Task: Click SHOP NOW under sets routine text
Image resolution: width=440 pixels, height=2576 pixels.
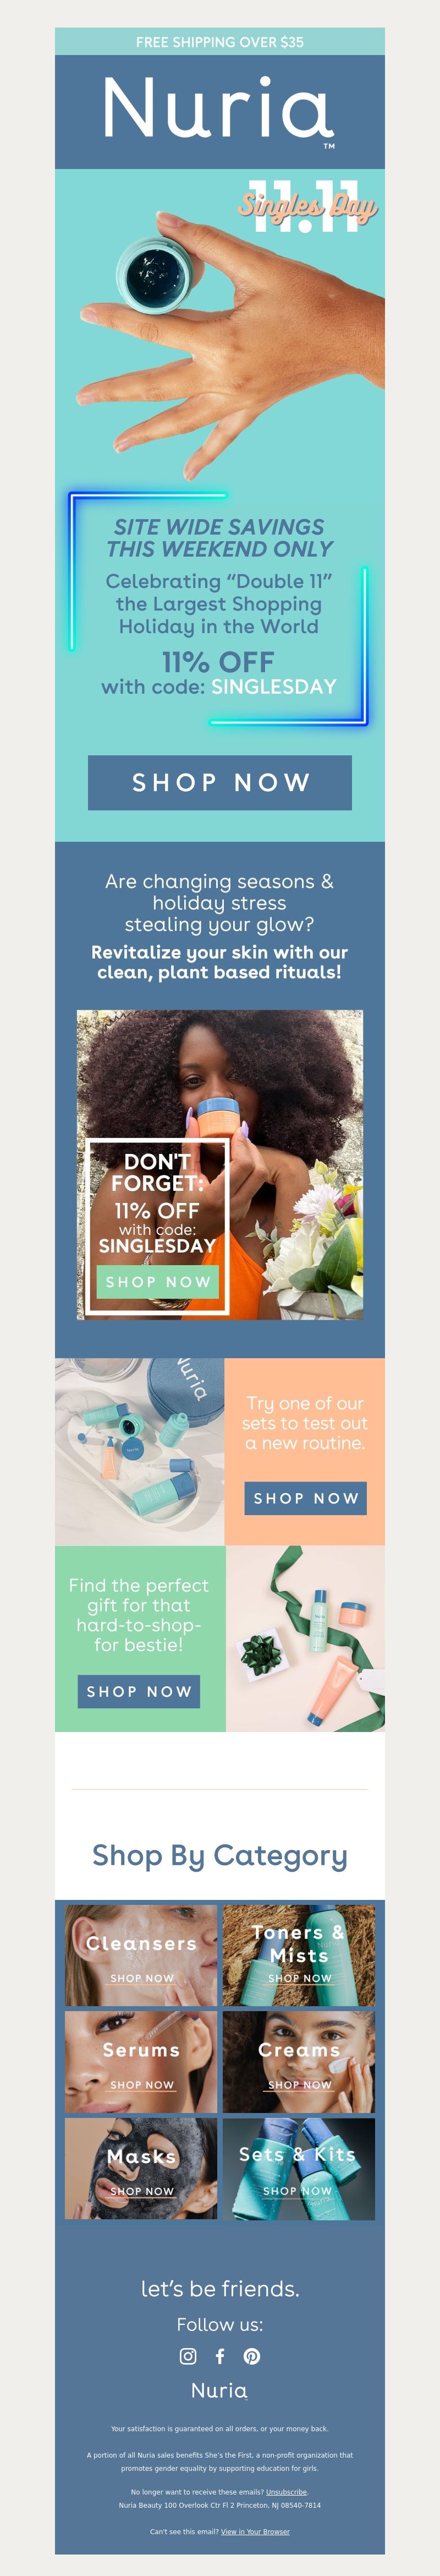Action: pos(306,1498)
